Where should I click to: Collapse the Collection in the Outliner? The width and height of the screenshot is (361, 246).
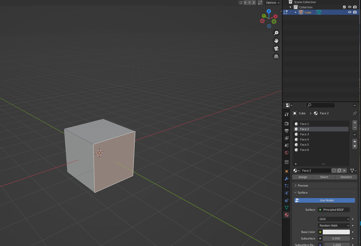290,7
